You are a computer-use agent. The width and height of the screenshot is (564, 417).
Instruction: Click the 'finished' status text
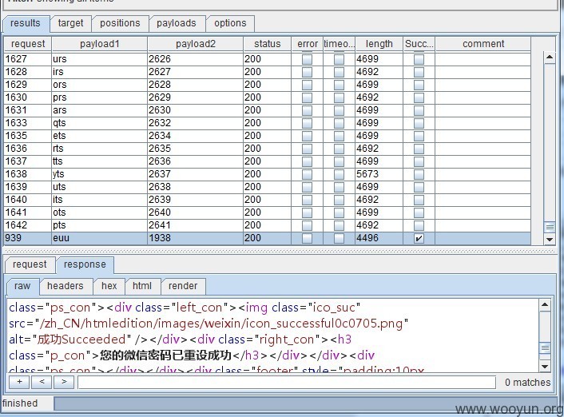[20, 403]
